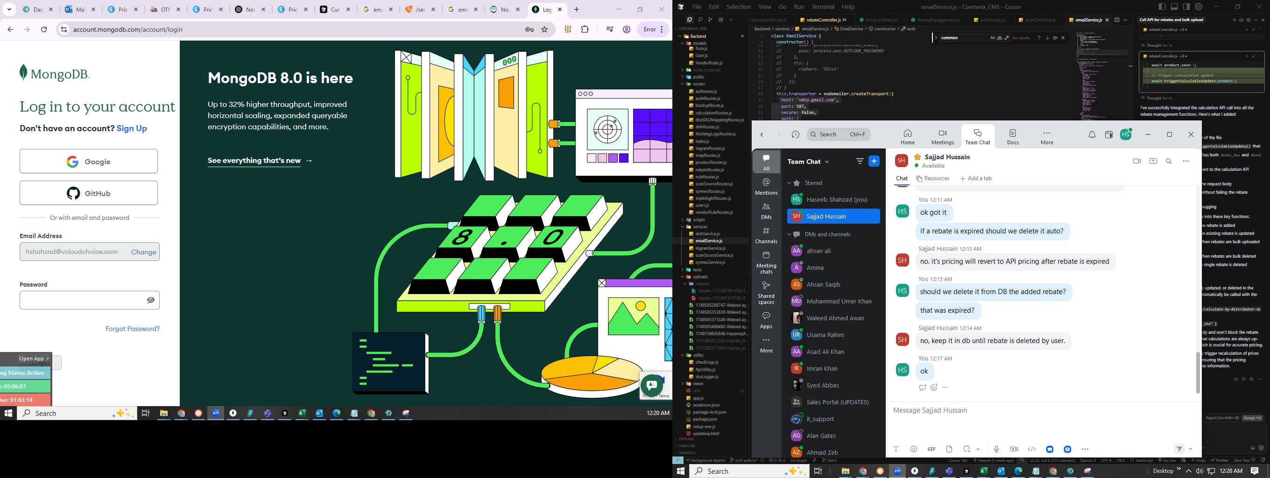Record an audio message with microphone icon
1270x478 pixels.
pos(996,449)
